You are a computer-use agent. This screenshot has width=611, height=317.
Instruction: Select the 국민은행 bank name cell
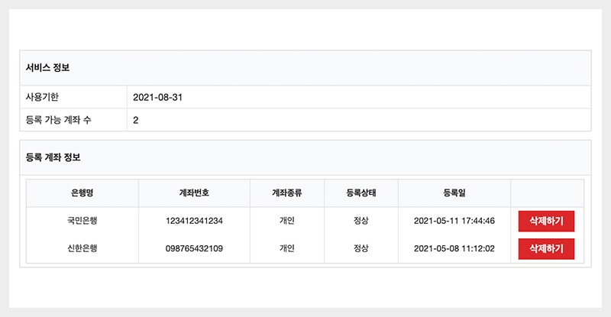point(82,222)
